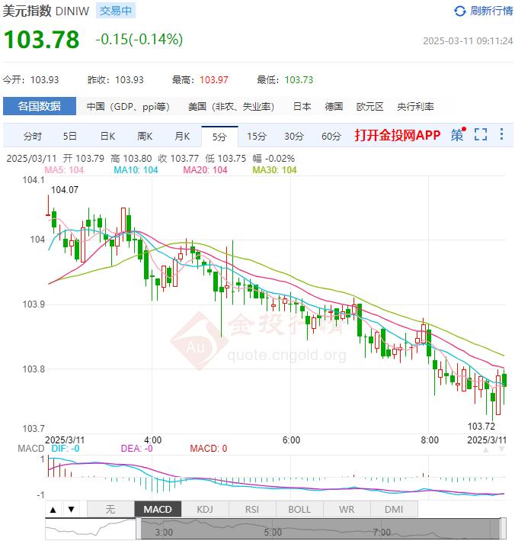Click the right handle of the range slider

click(503, 529)
